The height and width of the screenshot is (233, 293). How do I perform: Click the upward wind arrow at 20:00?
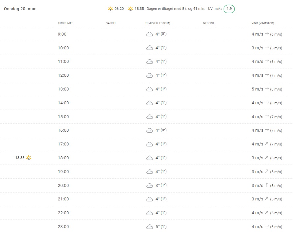click(267, 185)
